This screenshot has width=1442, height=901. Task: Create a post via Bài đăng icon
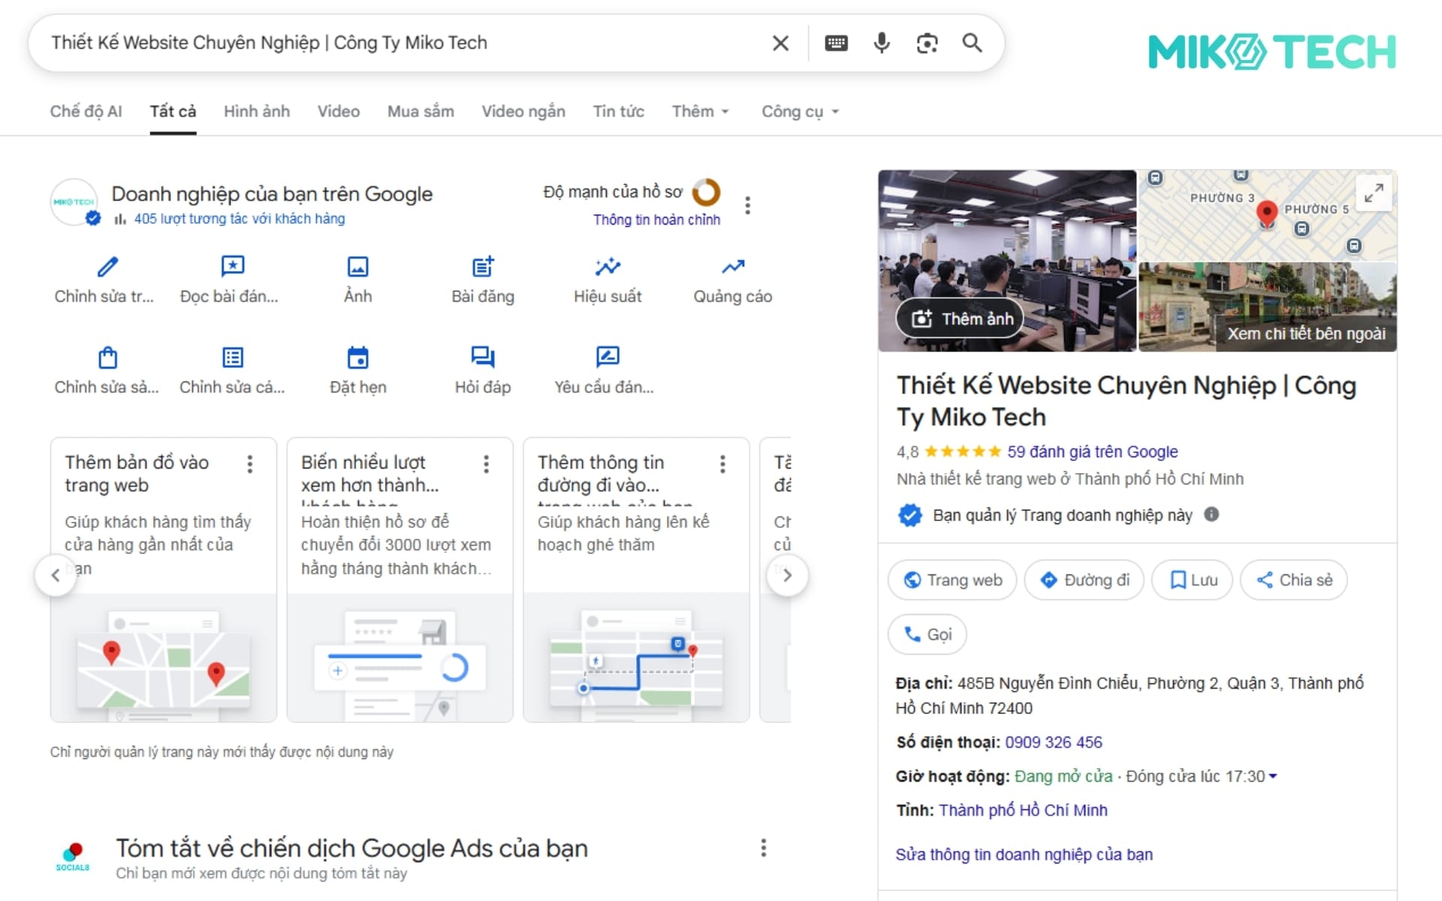[x=482, y=267]
